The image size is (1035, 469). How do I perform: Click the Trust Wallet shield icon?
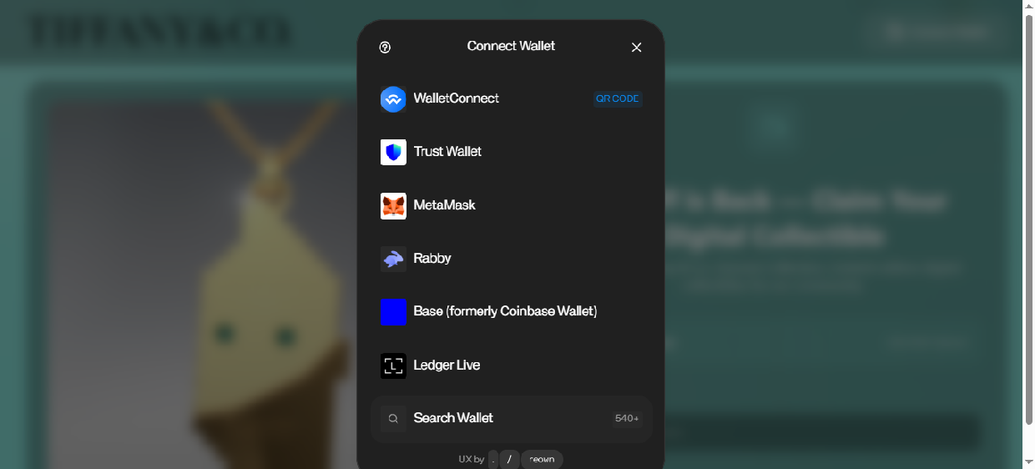pos(393,152)
